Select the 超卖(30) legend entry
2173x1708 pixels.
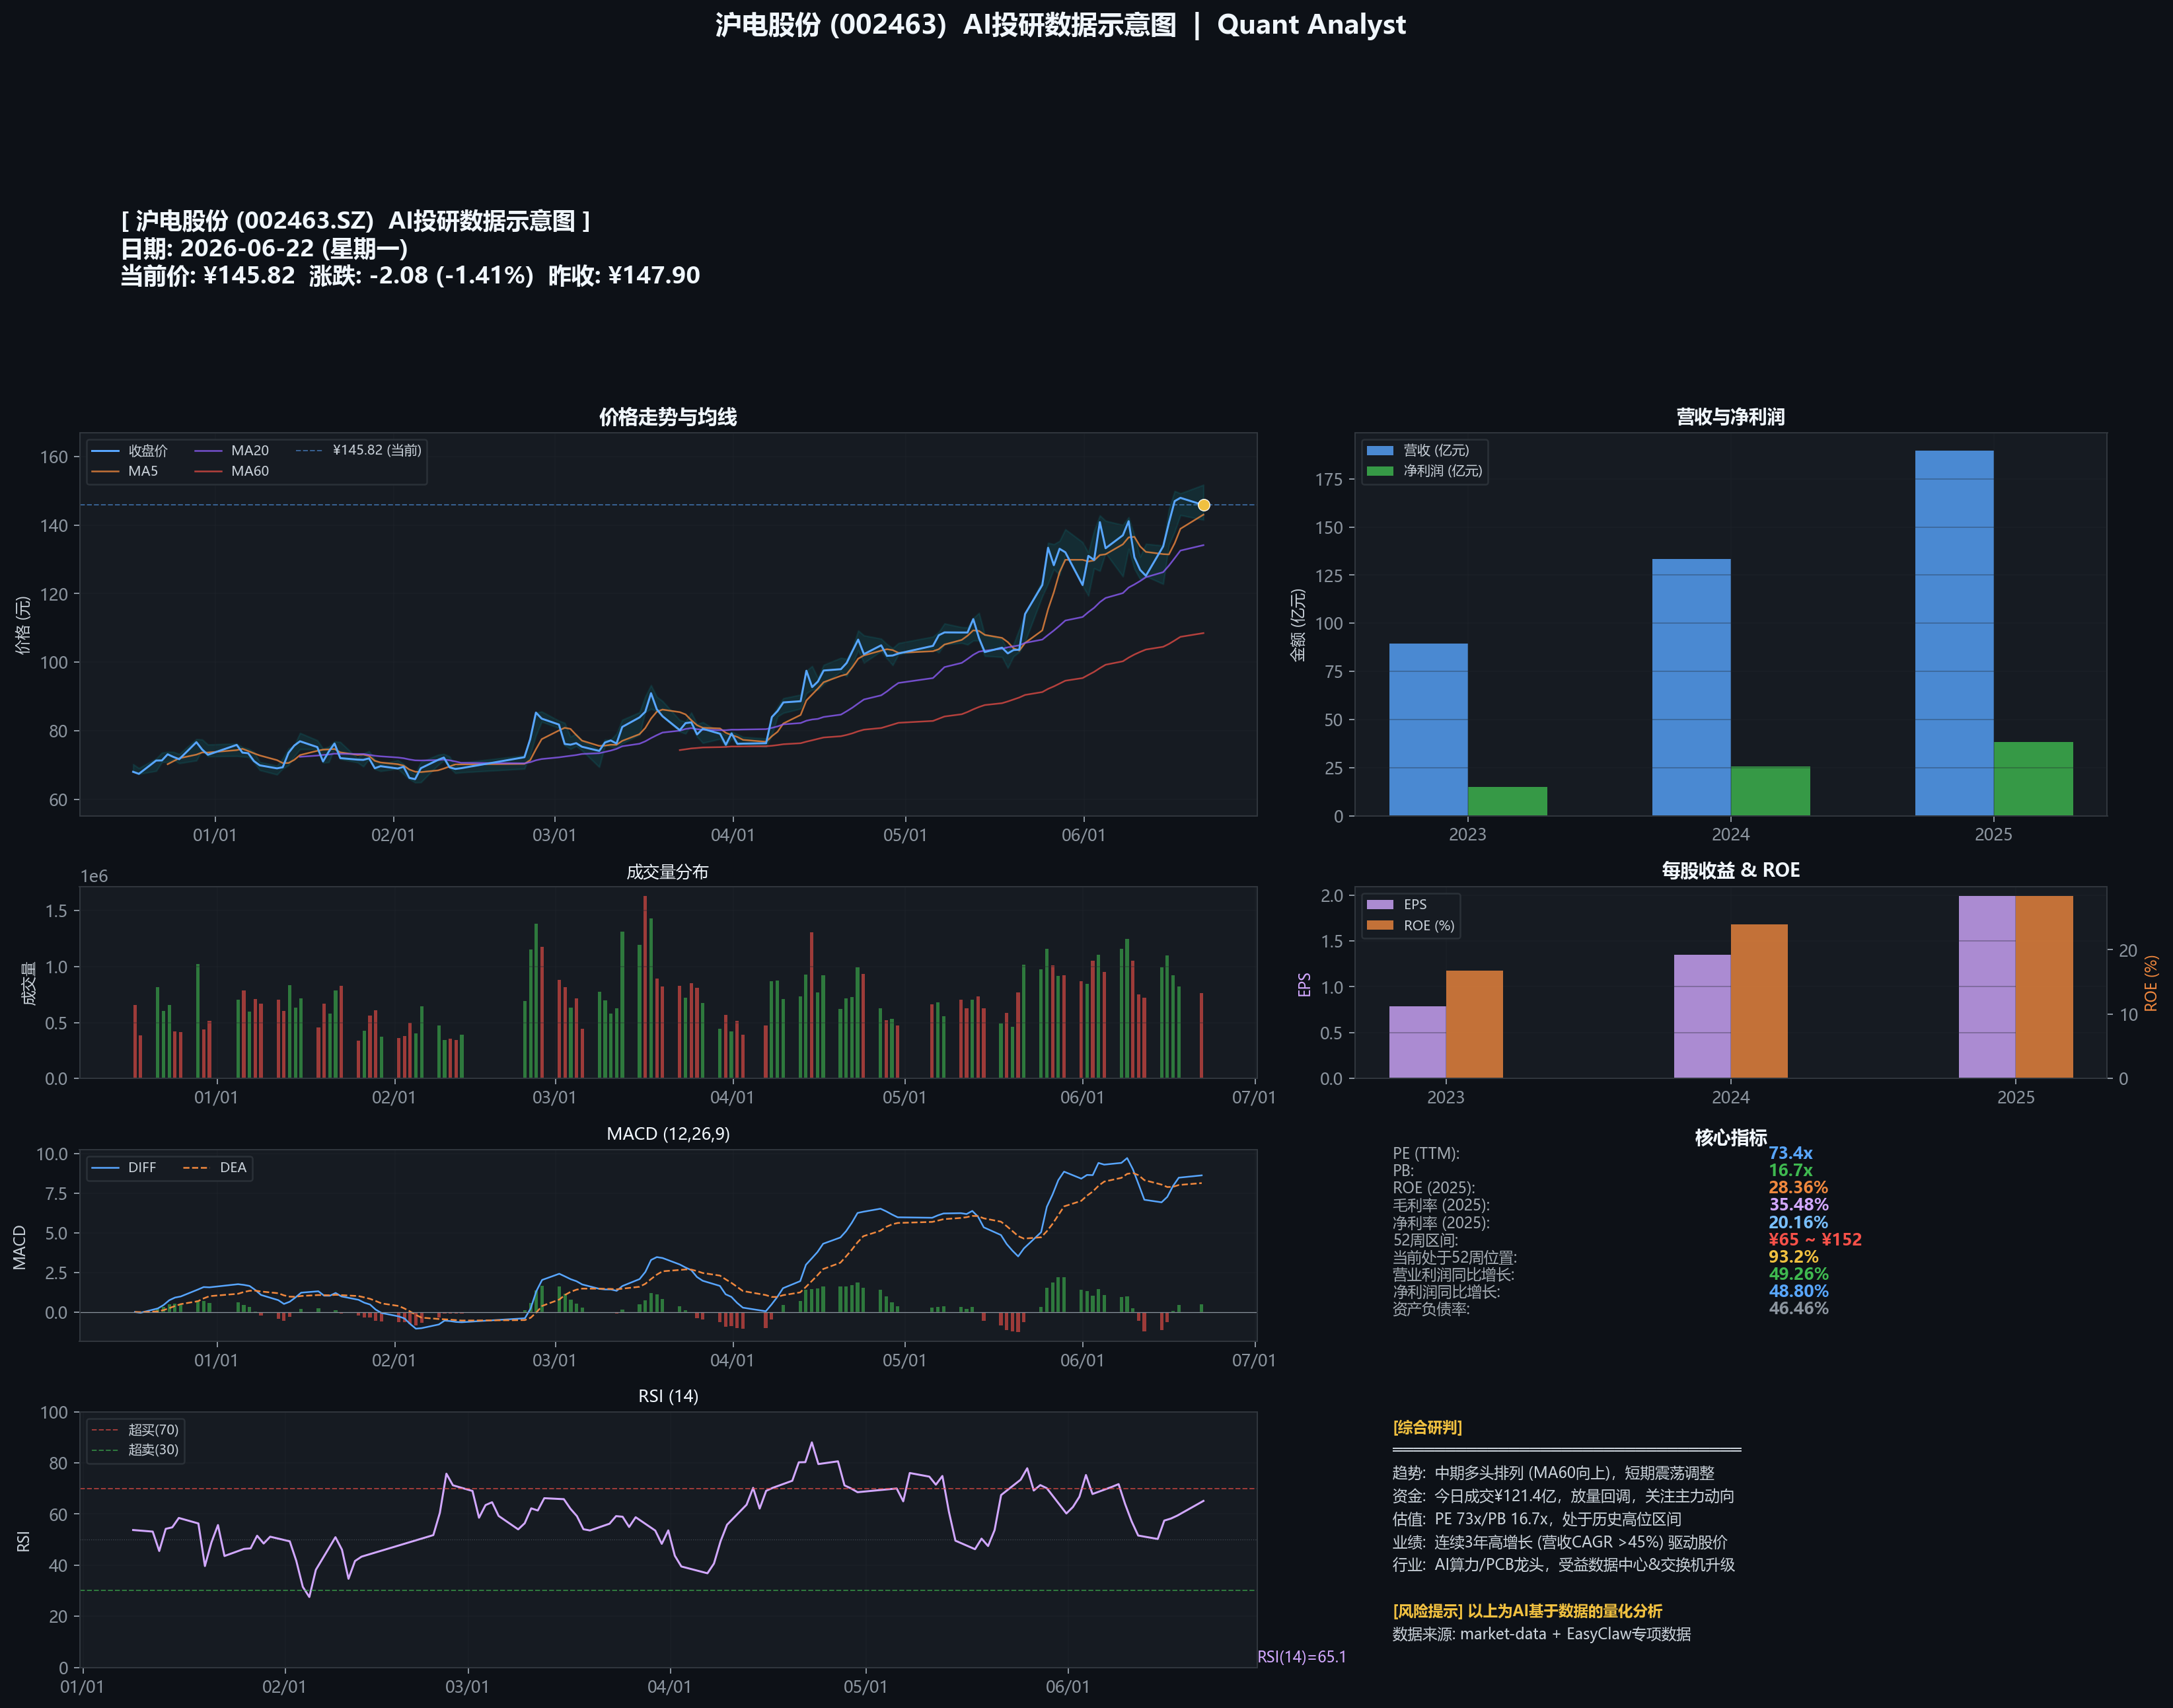tap(135, 1450)
